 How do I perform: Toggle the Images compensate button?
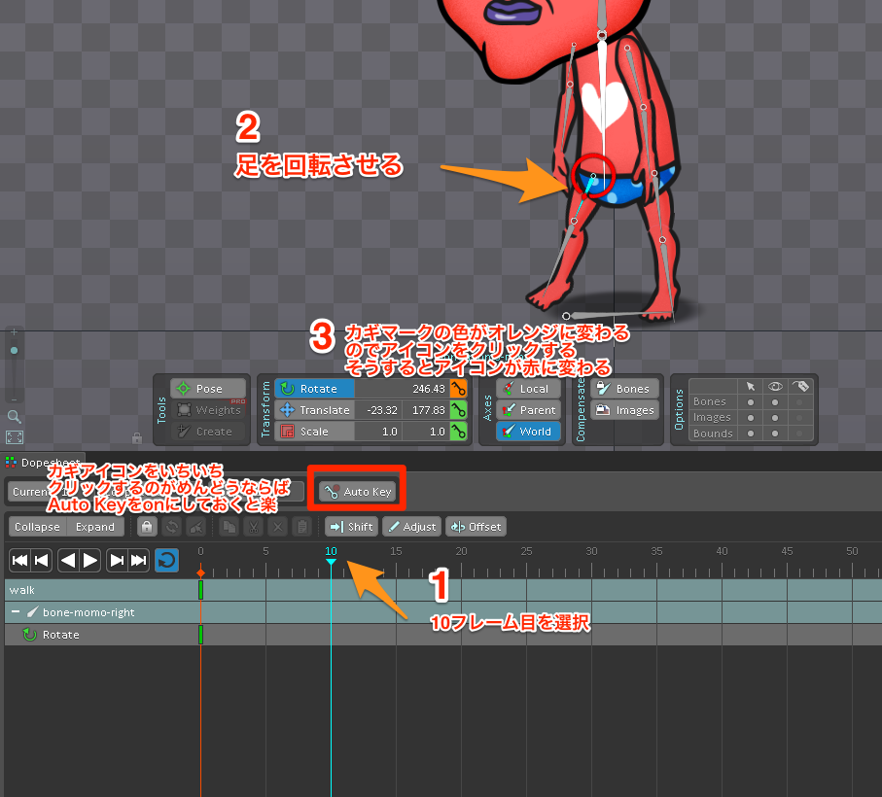coord(624,409)
